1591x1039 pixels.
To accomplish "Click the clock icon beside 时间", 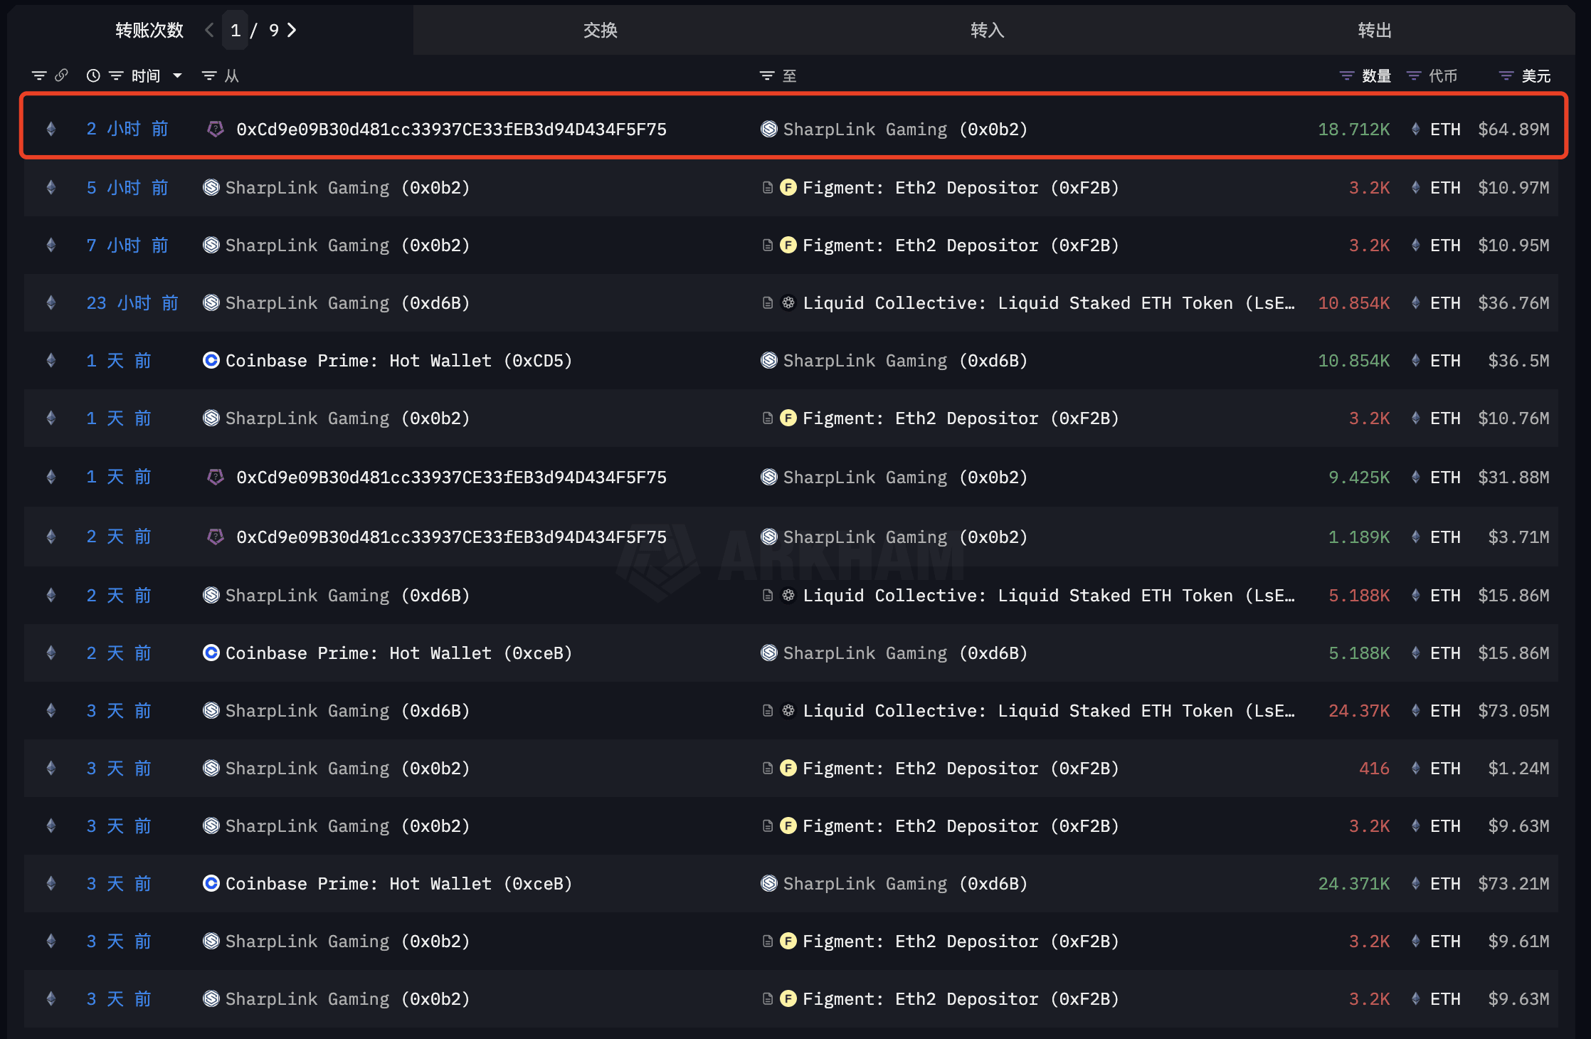I will coord(93,75).
